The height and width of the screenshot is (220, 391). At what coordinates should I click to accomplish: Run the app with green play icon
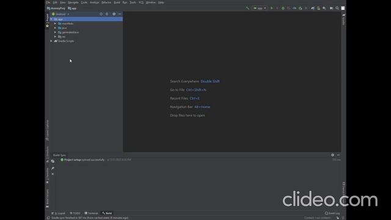271,8
